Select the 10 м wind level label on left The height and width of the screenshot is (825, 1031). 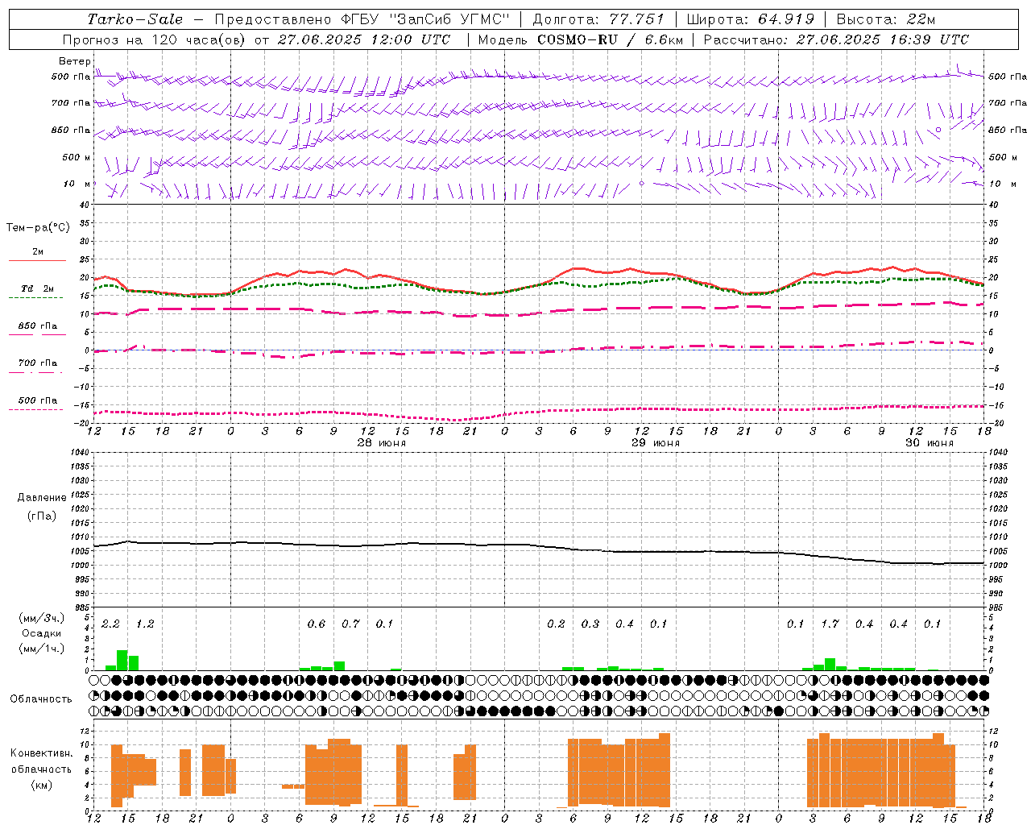point(77,184)
